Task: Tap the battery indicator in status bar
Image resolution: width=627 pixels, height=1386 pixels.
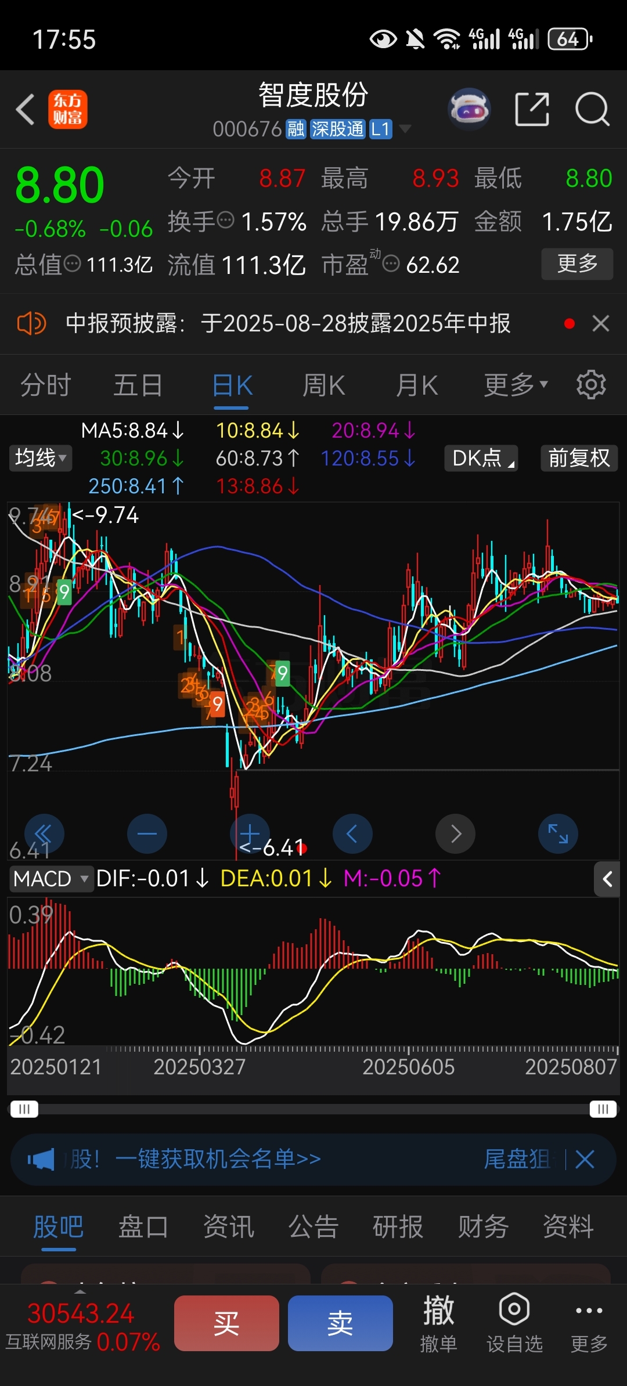Action: [x=570, y=39]
